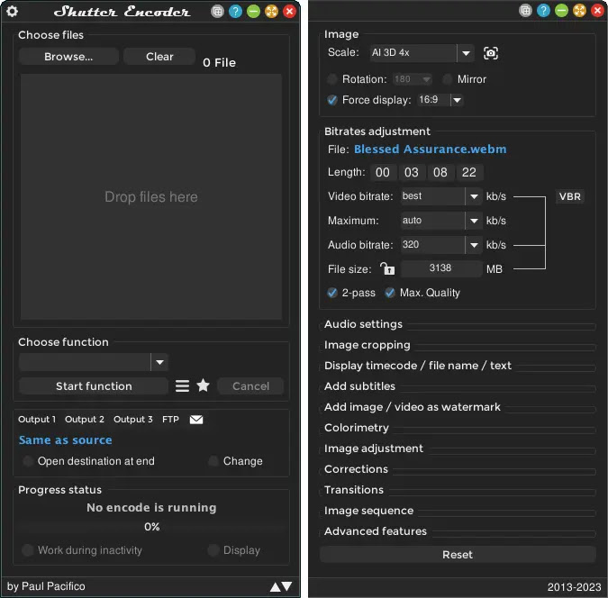This screenshot has height=598, width=608.
Task: Click the Length hours field 00
Action: tap(383, 172)
